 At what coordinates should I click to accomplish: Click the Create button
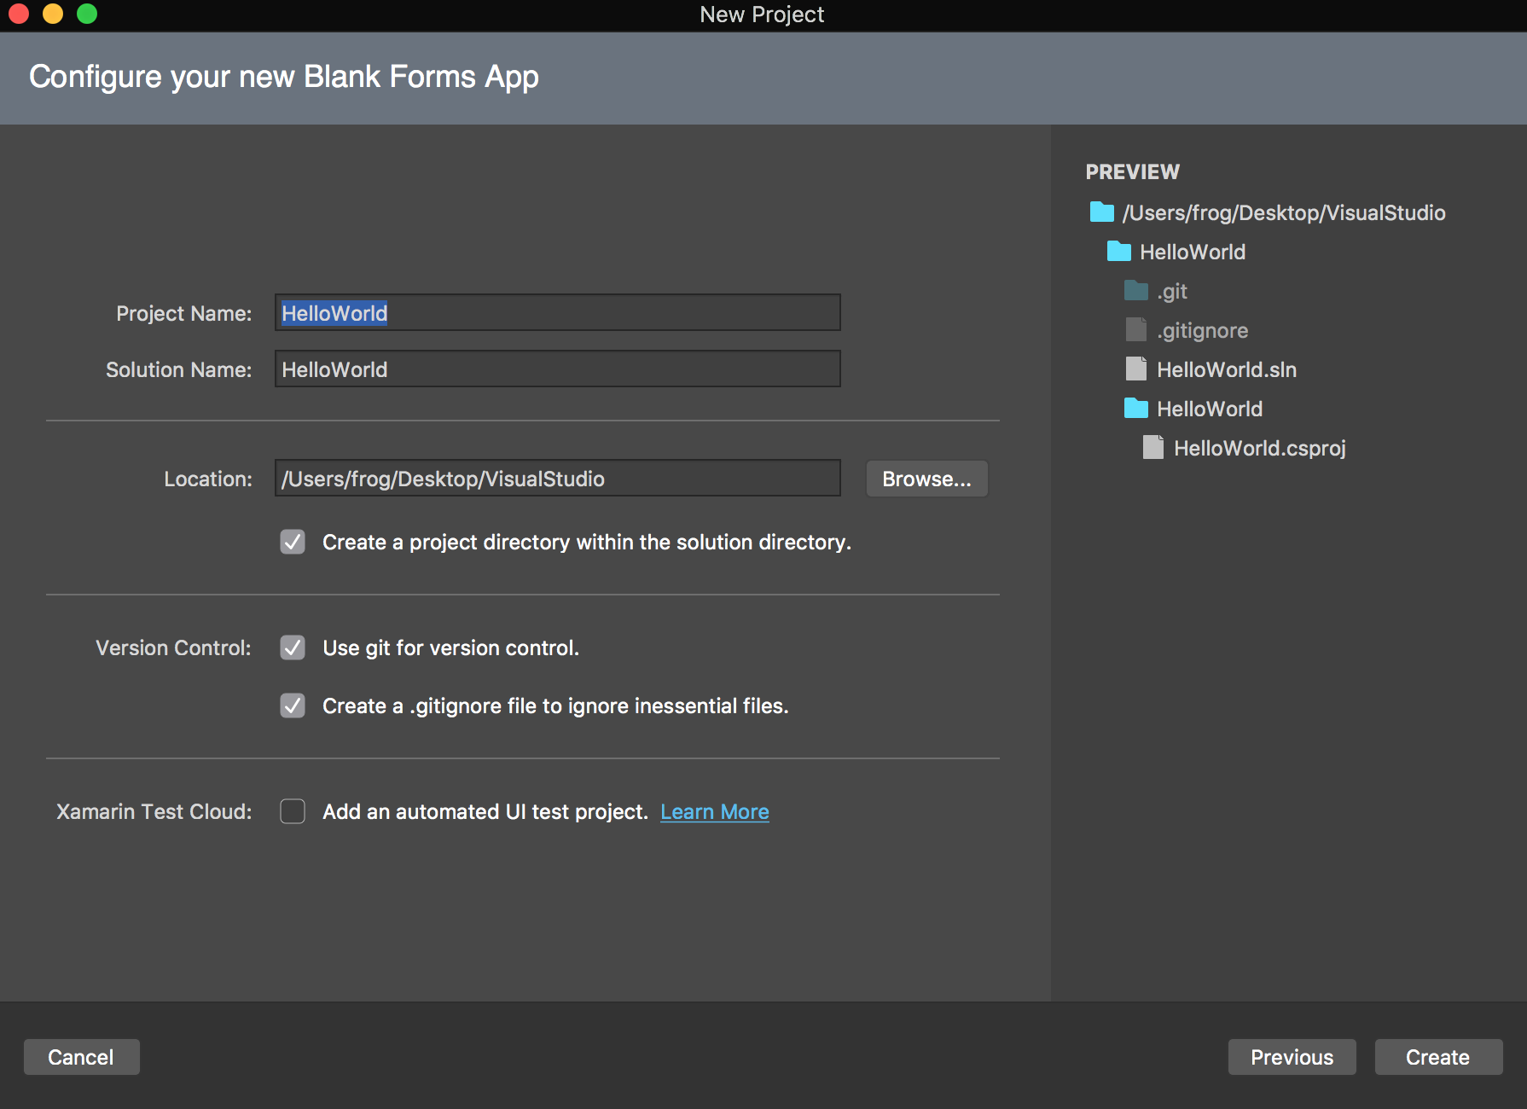click(1437, 1057)
